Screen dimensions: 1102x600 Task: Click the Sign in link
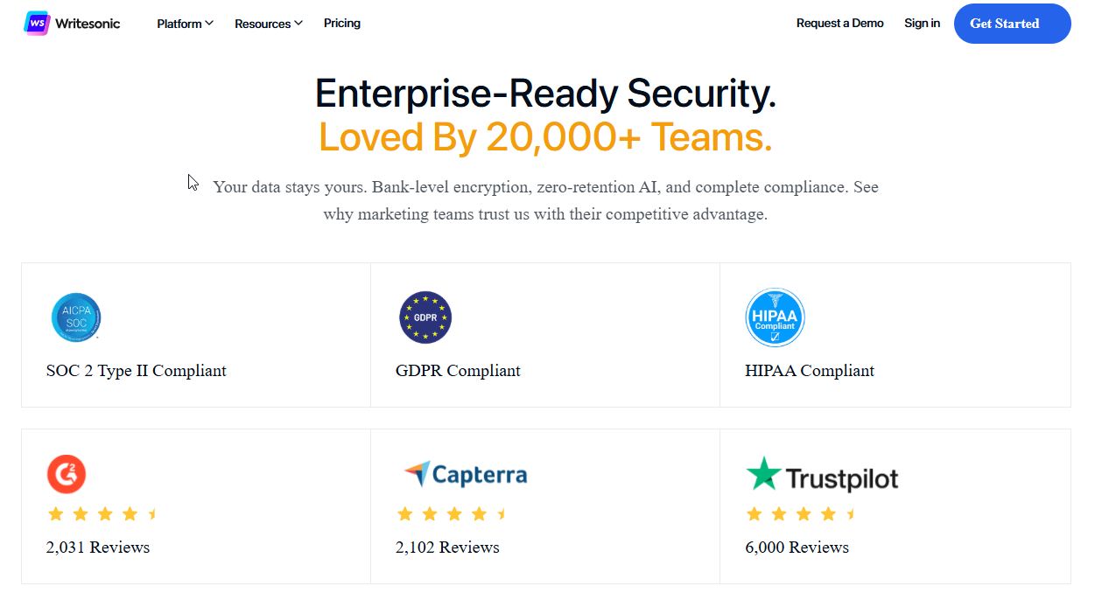(x=922, y=24)
